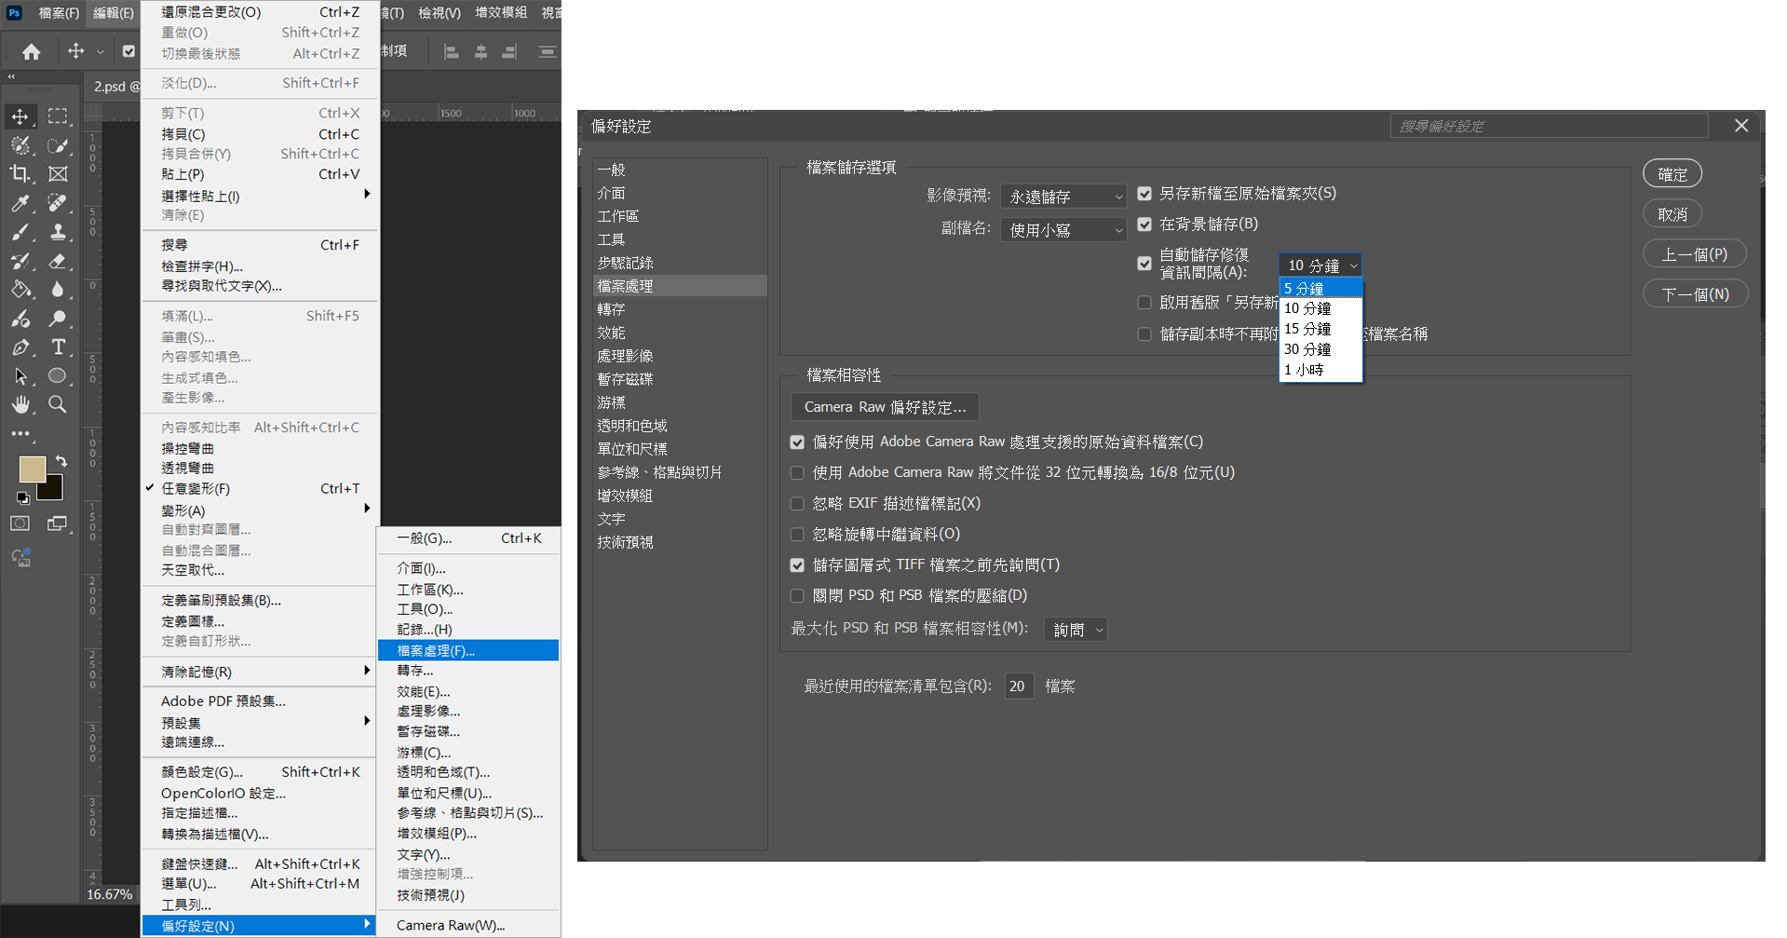The height and width of the screenshot is (938, 1787).
Task: Select the Path Selection arrow tool
Action: [x=20, y=376]
